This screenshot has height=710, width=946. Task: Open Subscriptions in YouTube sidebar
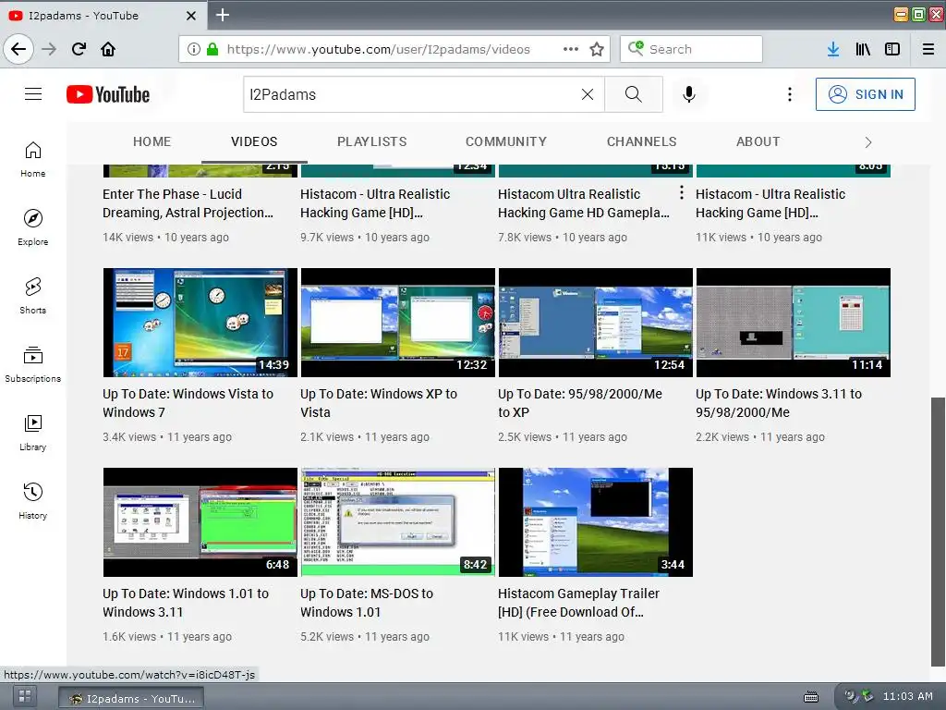[x=33, y=364]
